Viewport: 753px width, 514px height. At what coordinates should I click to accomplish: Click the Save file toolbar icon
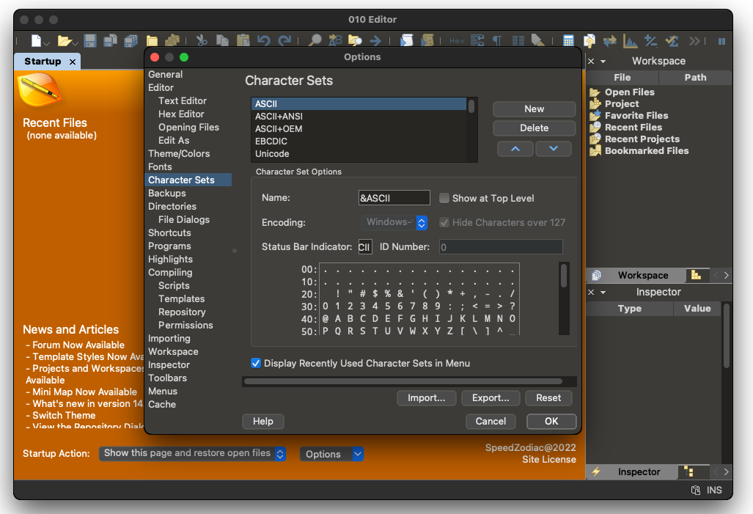click(90, 41)
